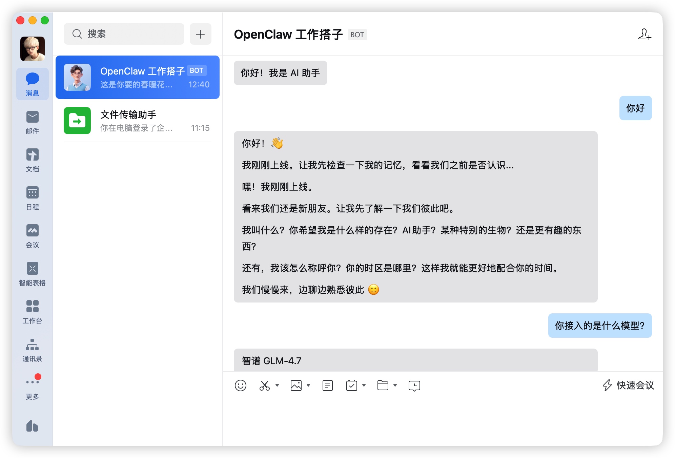Open the 文件传输助手 conversation
Viewport: 675px width, 458px height.
pos(138,121)
